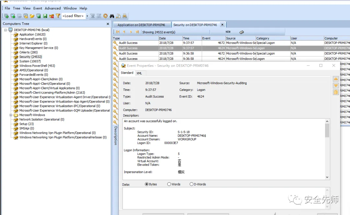The image size is (350, 215).
Task: Collapse the DESKTOP-PRM0746 (local) tree node
Action: 6,30
